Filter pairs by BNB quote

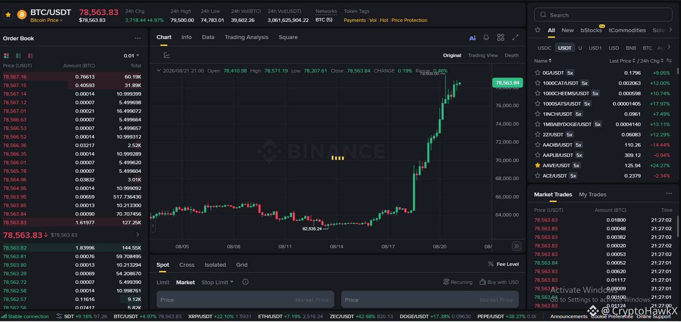631,48
